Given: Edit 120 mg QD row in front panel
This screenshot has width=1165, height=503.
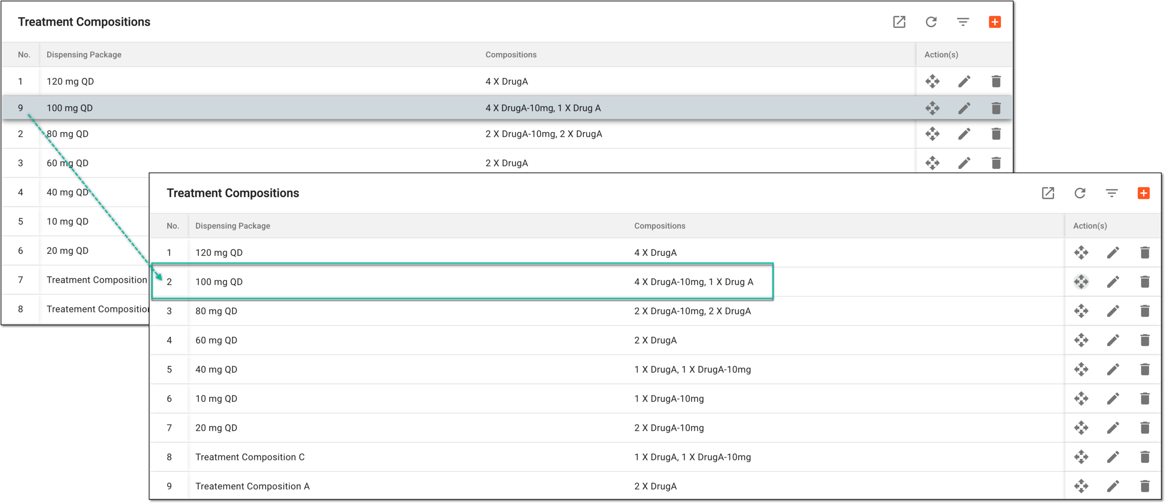Looking at the screenshot, I should pos(1113,253).
